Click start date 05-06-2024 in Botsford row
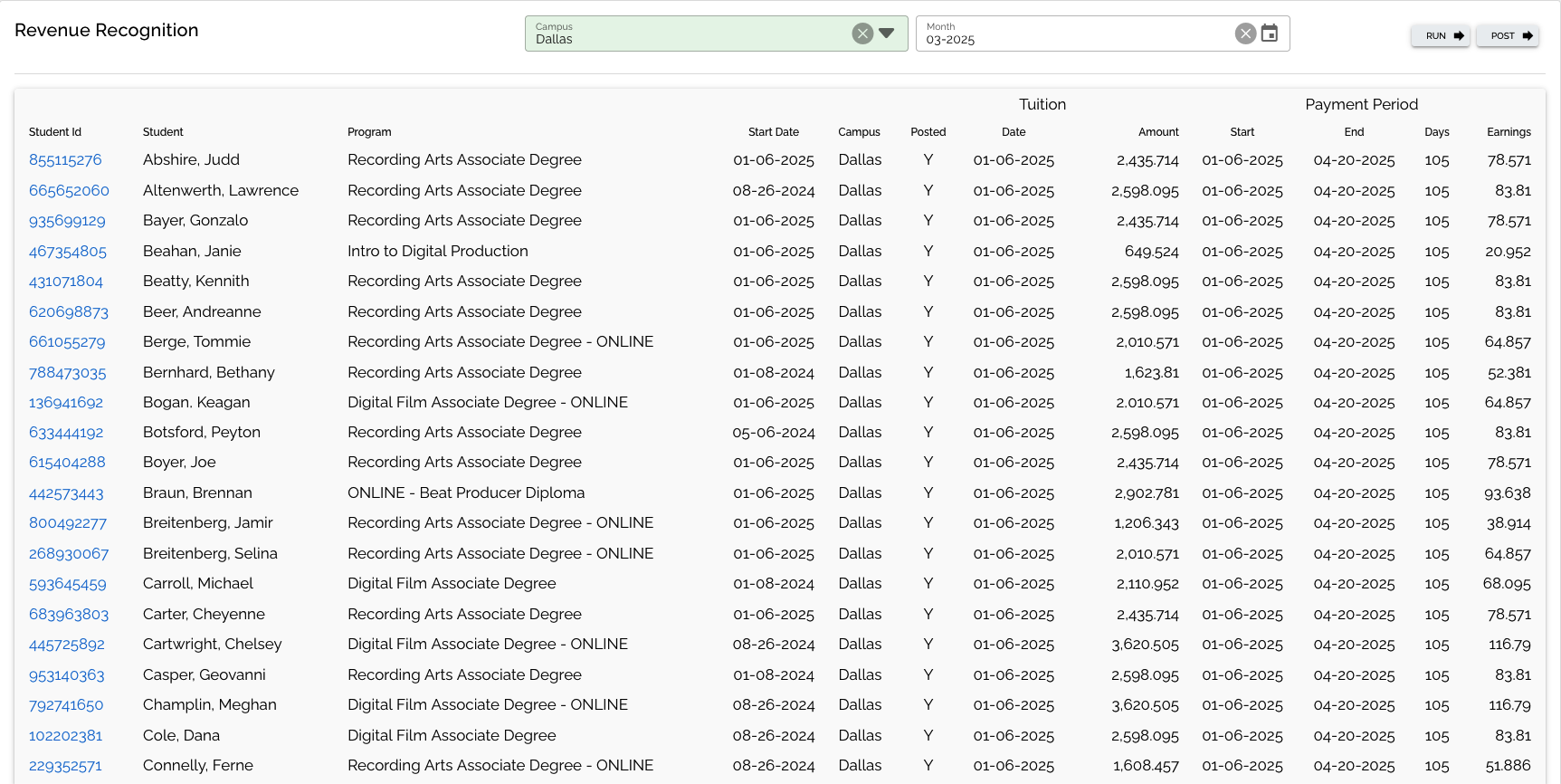This screenshot has width=1561, height=784. pos(774,433)
